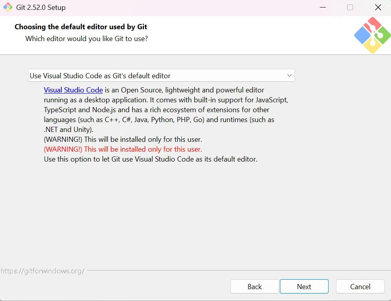Cancel the Git setup
Screen dimensions: 391x301
(x=360, y=286)
